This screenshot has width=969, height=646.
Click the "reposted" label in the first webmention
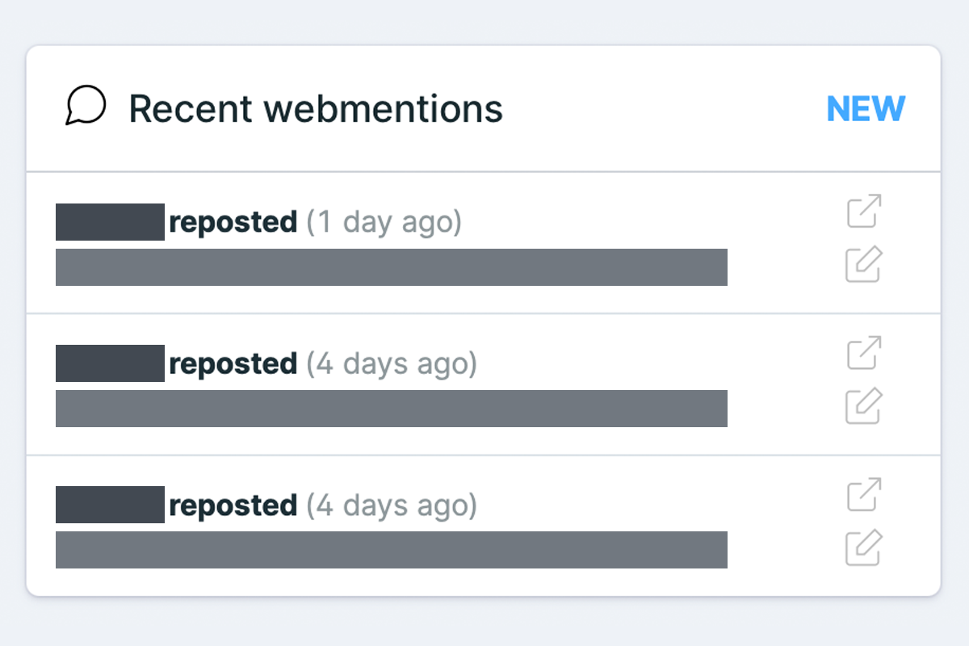coord(233,222)
